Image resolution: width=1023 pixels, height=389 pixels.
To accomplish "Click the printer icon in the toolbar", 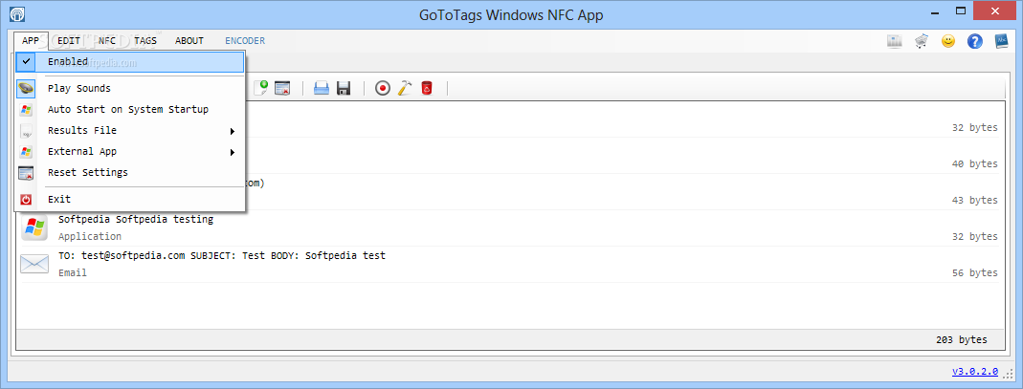I will (322, 88).
